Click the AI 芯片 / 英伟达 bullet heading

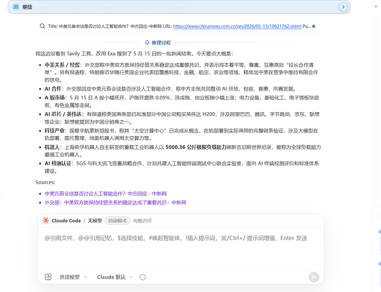(x=63, y=114)
